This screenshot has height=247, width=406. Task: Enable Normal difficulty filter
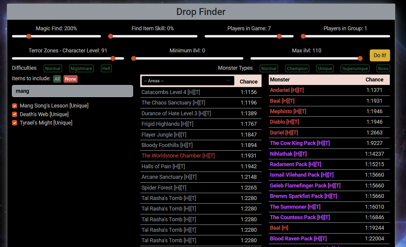[x=53, y=69]
